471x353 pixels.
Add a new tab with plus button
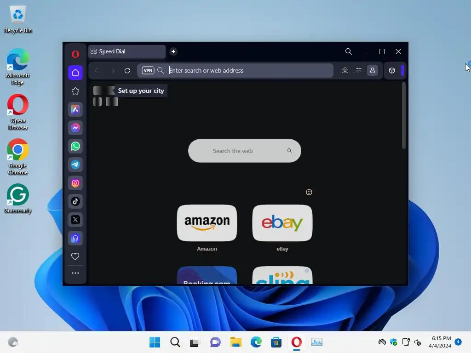click(173, 51)
